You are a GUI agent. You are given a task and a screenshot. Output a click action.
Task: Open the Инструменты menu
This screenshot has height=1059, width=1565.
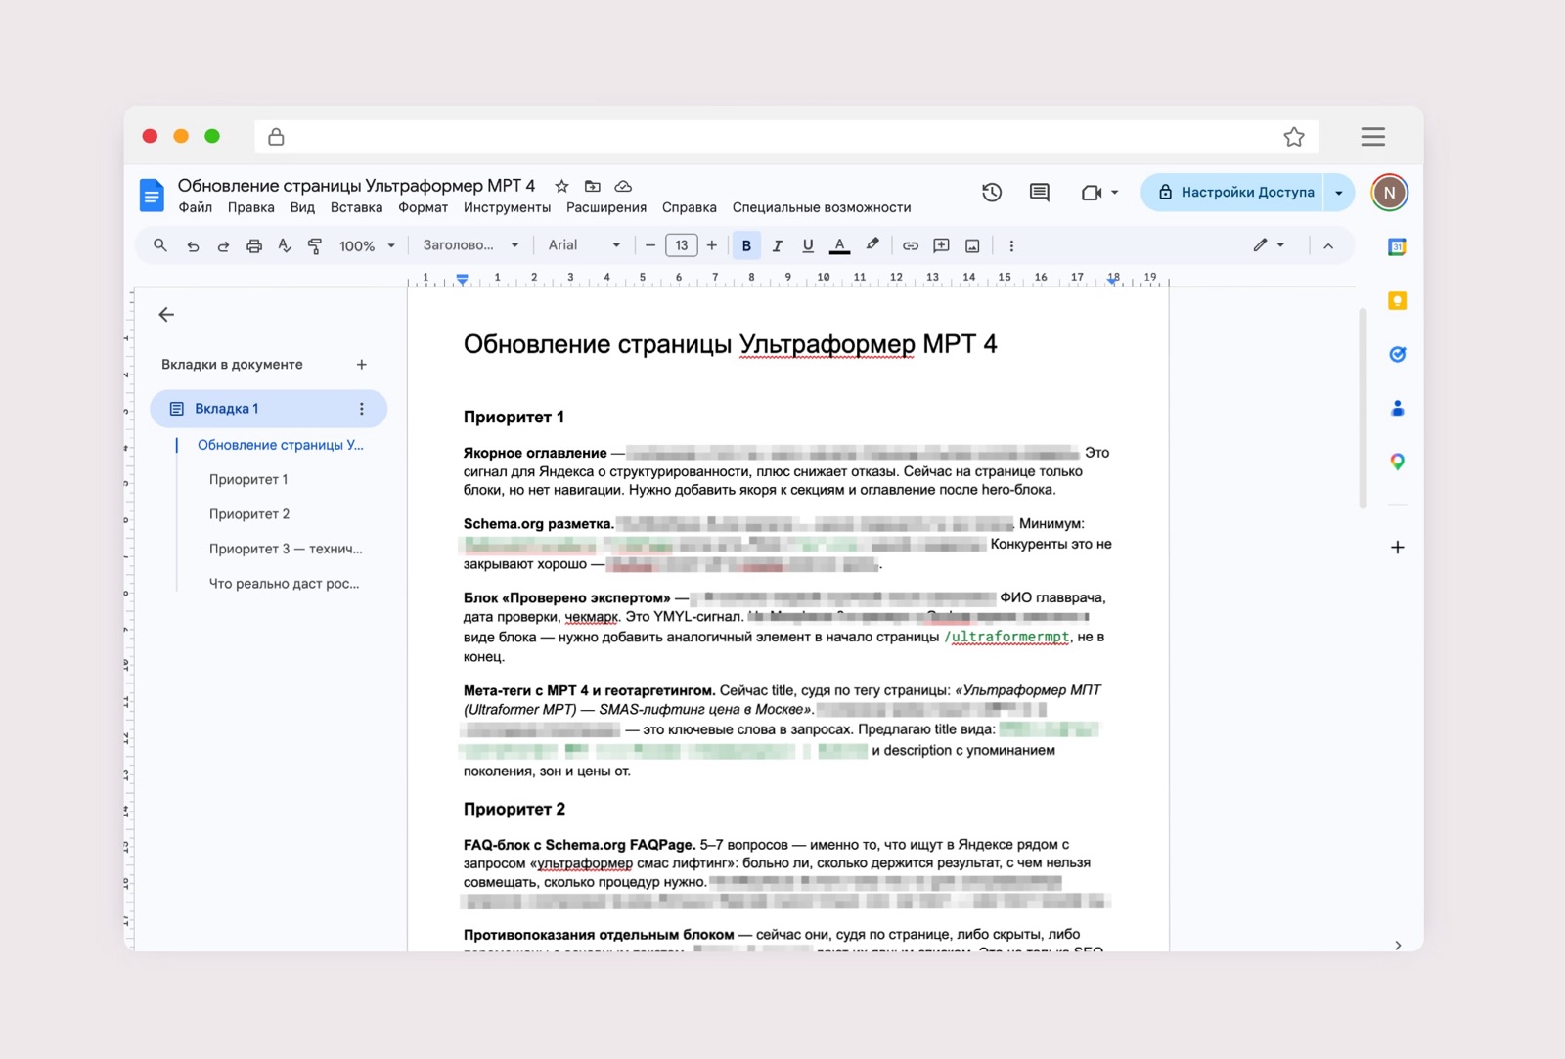pos(507,207)
